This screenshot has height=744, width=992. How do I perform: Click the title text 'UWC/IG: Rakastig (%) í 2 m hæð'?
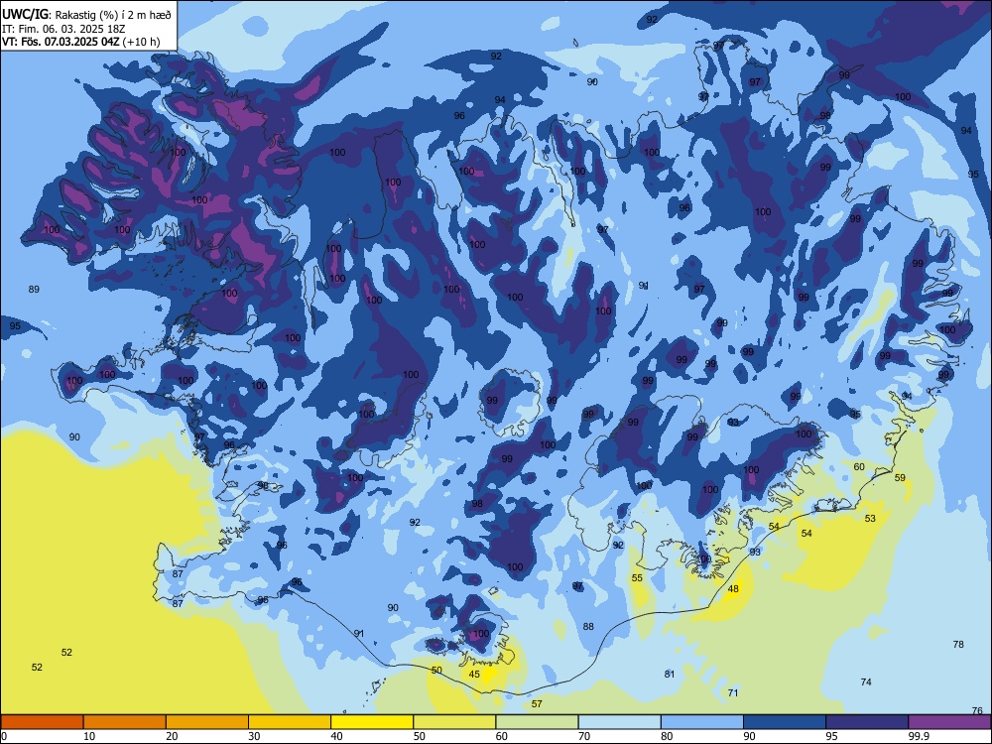[86, 15]
